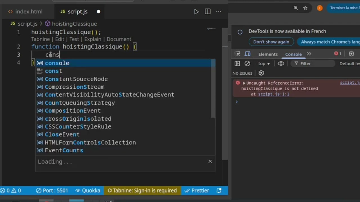This screenshot has width=360, height=202.
Task: Choose the EventCounts suggestion
Action: (123, 150)
